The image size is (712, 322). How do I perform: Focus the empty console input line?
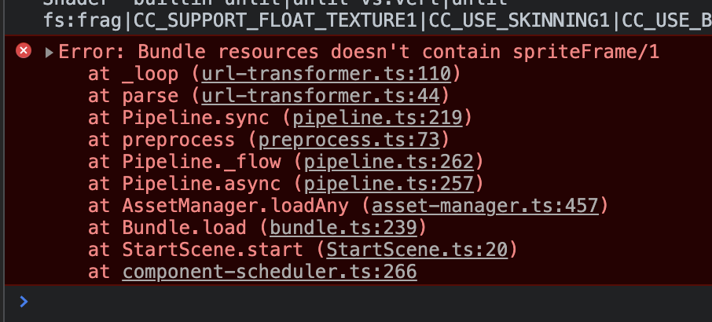pos(354,301)
